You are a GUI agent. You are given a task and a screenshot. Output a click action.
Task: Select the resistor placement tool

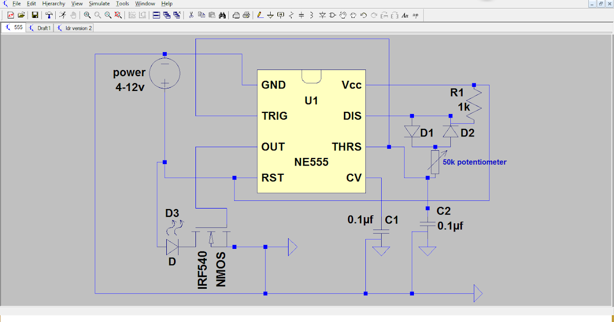(x=291, y=15)
